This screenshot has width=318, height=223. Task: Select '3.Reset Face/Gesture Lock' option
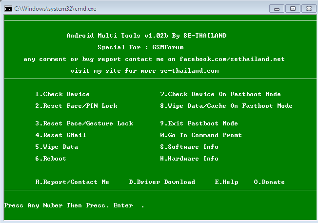point(84,123)
